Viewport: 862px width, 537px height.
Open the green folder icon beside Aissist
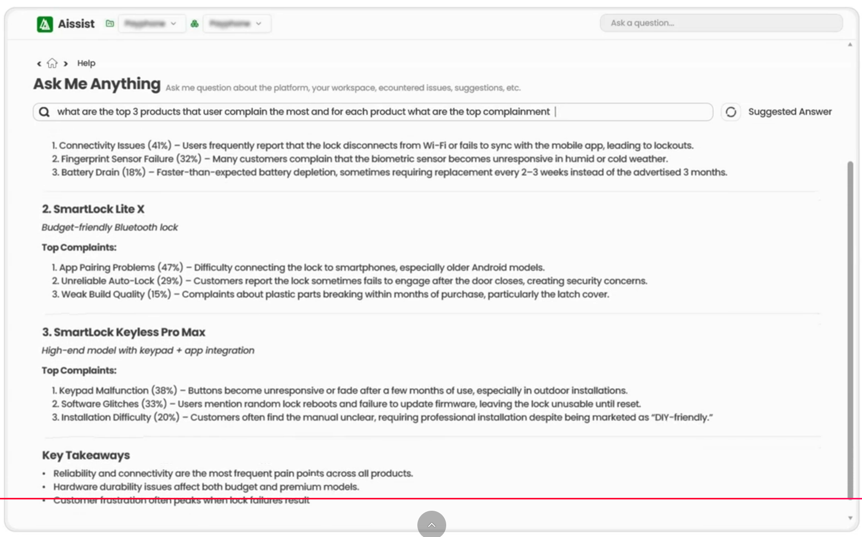click(109, 23)
